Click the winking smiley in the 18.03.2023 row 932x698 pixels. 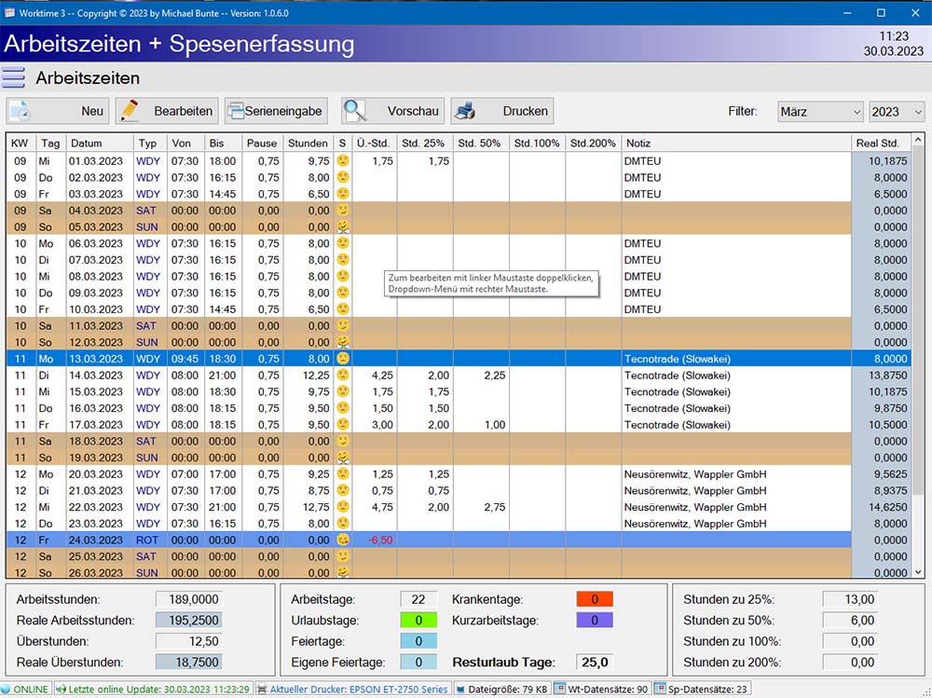click(342, 441)
